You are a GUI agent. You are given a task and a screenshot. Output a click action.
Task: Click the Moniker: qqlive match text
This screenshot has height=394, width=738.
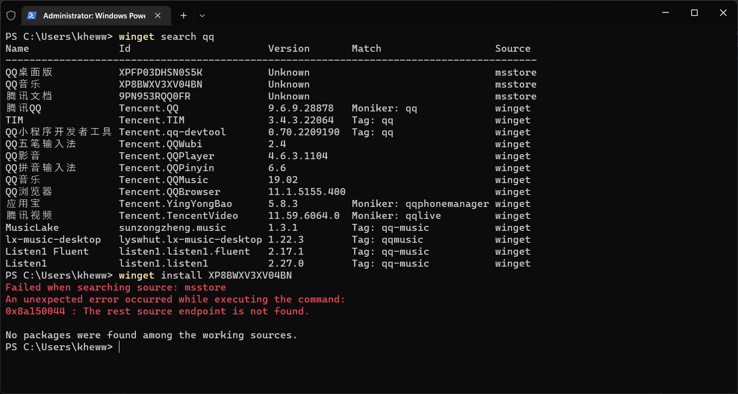pos(388,215)
